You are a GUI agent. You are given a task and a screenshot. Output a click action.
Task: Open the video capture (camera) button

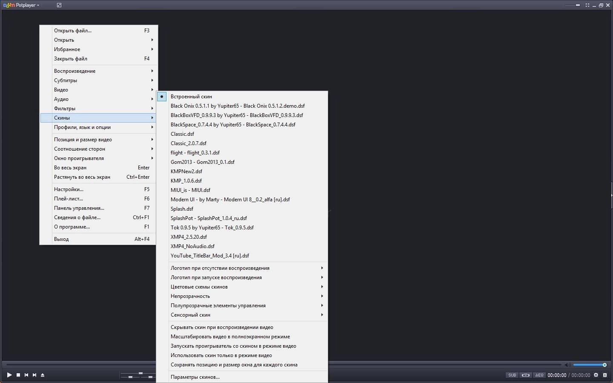pyautogui.click(x=526, y=375)
